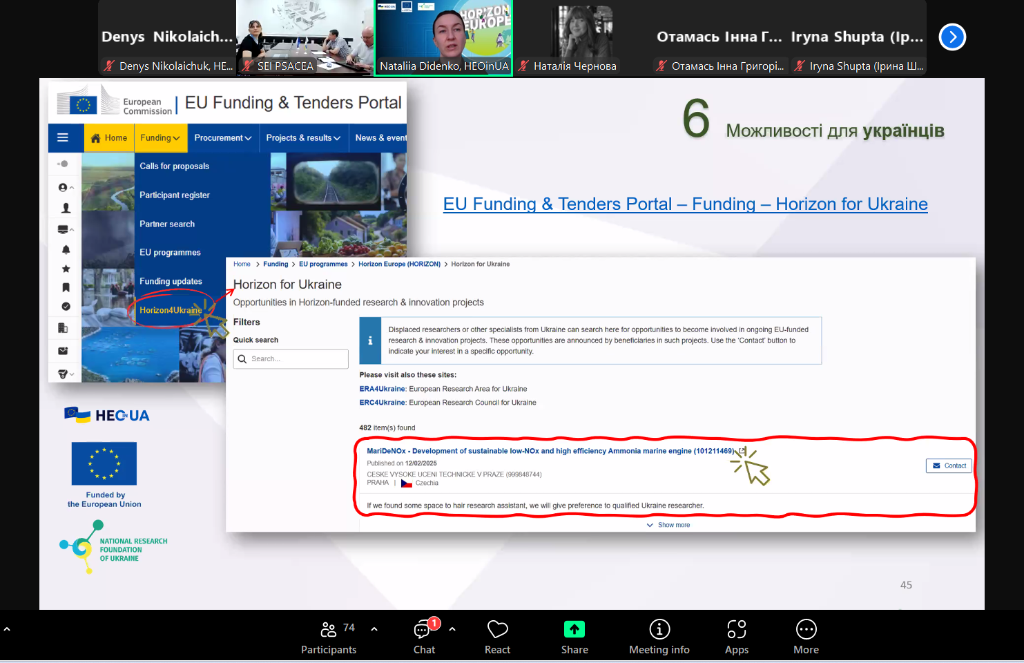The image size is (1024, 663).
Task: Click the user account sidebar icon
Action: click(64, 187)
